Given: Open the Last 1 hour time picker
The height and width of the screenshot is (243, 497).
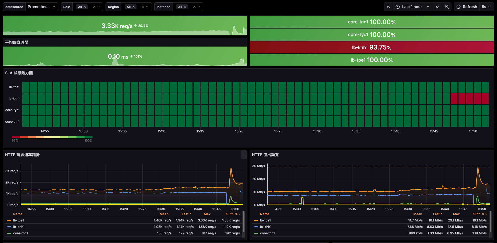Looking at the screenshot, I should click(413, 7).
